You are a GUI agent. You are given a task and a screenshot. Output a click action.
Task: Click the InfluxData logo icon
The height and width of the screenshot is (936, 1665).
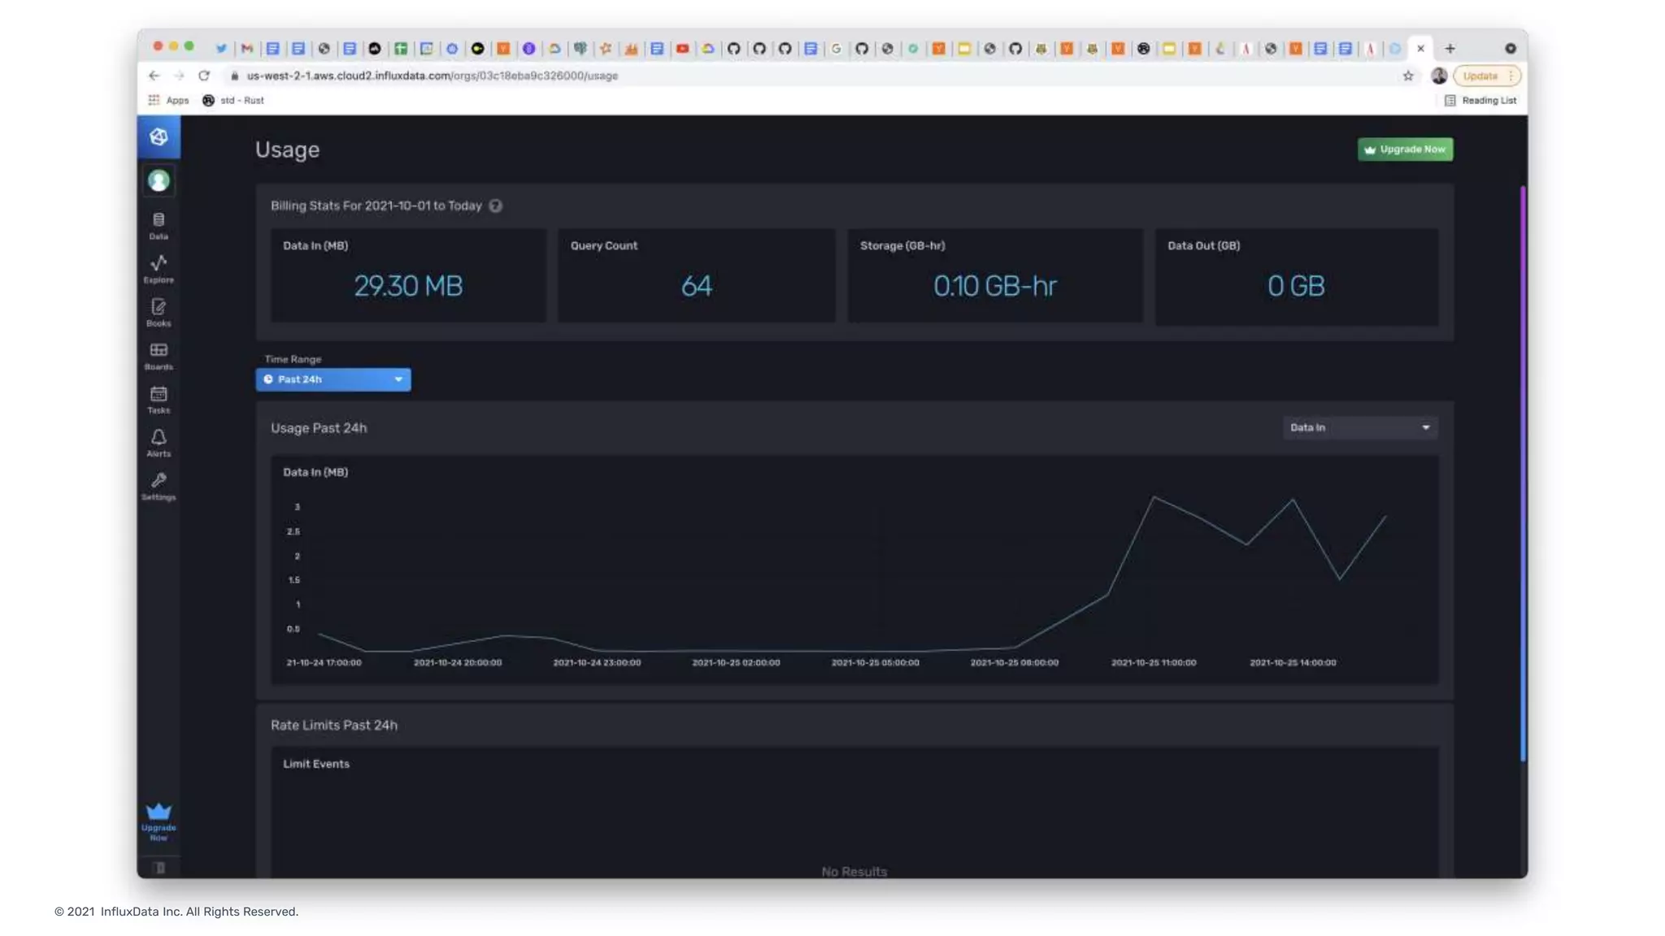pos(159,136)
